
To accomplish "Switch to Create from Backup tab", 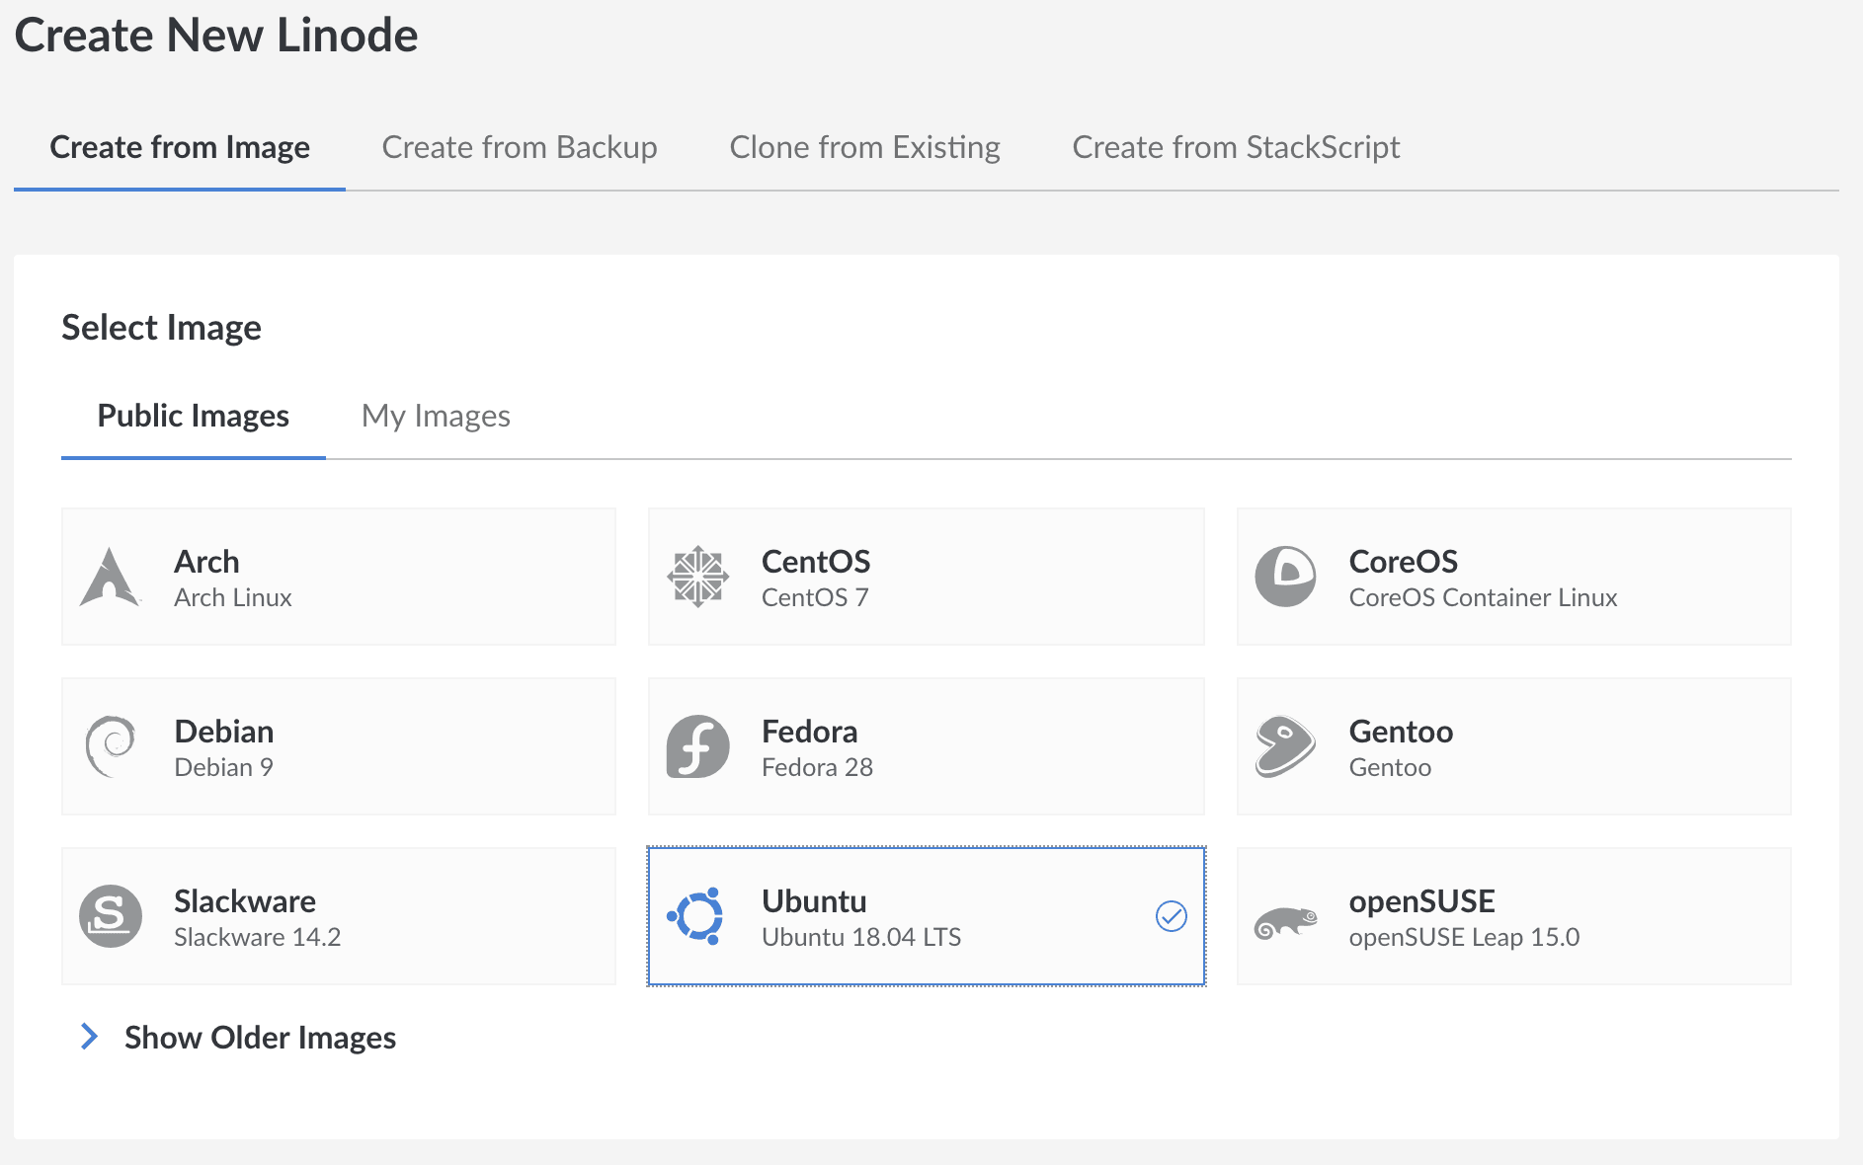I will point(520,147).
